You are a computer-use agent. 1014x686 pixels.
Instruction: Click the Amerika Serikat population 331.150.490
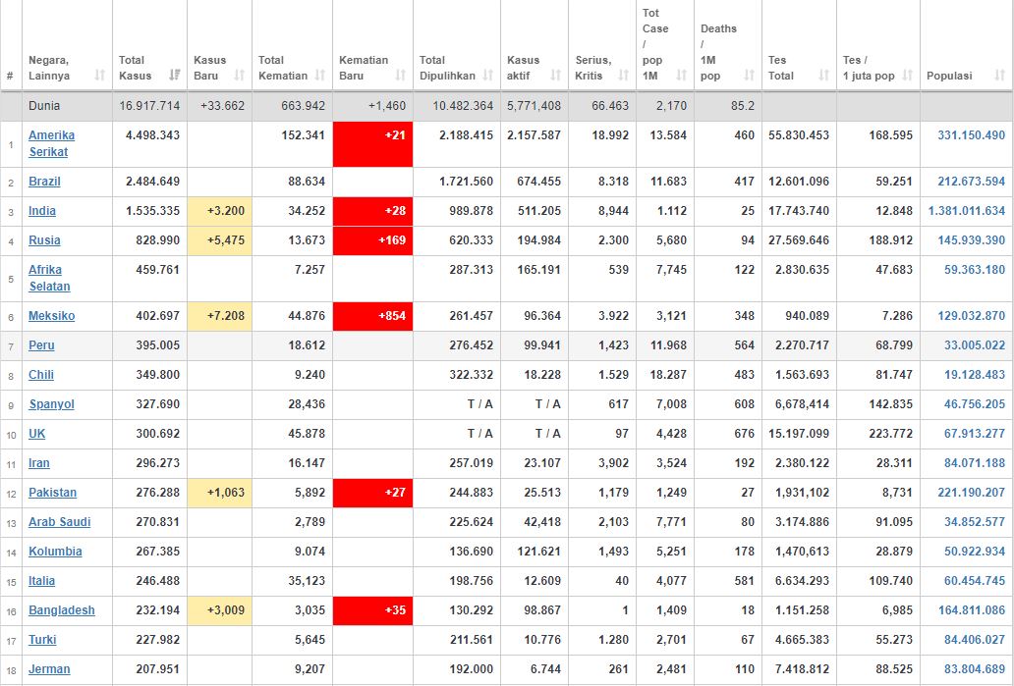pyautogui.click(x=972, y=135)
